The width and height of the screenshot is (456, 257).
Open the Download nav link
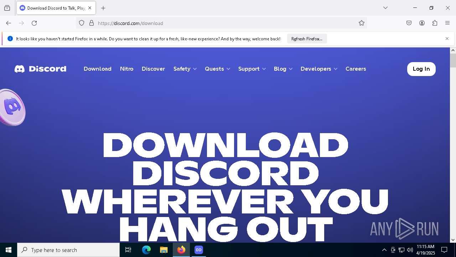coord(98,69)
